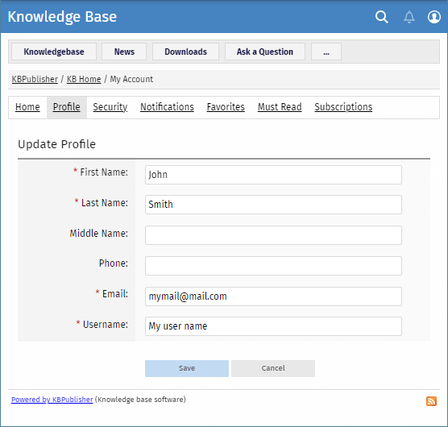Image resolution: width=448 pixels, height=427 pixels.
Task: Click the notifications bell icon
Action: [409, 17]
